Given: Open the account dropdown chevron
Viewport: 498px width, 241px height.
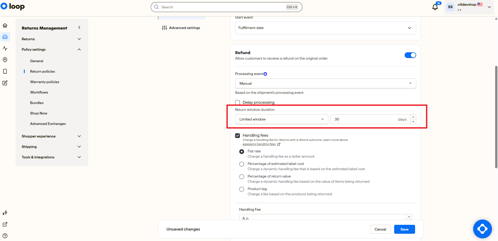Looking at the screenshot, I should (x=489, y=7).
